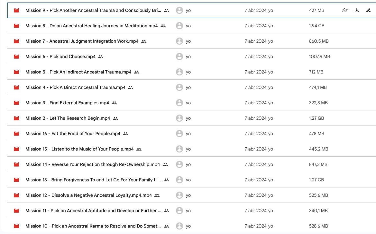Download the Mission 9 video file
This screenshot has height=234, width=376.
coord(356,10)
